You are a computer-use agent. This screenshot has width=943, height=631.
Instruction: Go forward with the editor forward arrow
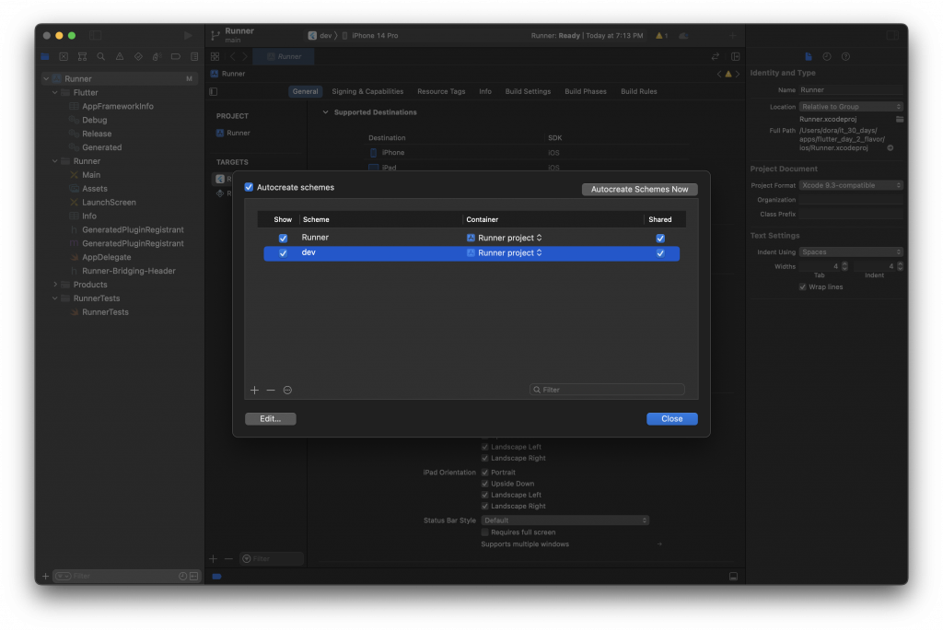click(245, 56)
